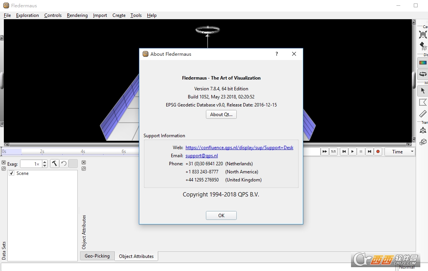Click the cube with arrows transform icon
The height and width of the screenshot is (271, 428).
tap(423, 130)
